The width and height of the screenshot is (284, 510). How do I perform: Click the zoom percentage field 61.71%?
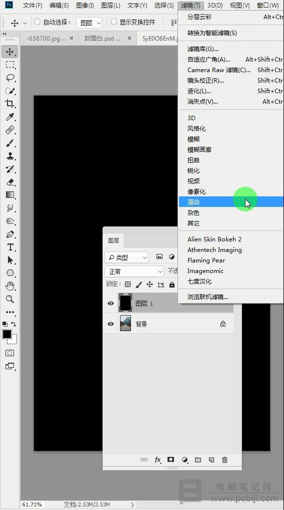click(32, 504)
